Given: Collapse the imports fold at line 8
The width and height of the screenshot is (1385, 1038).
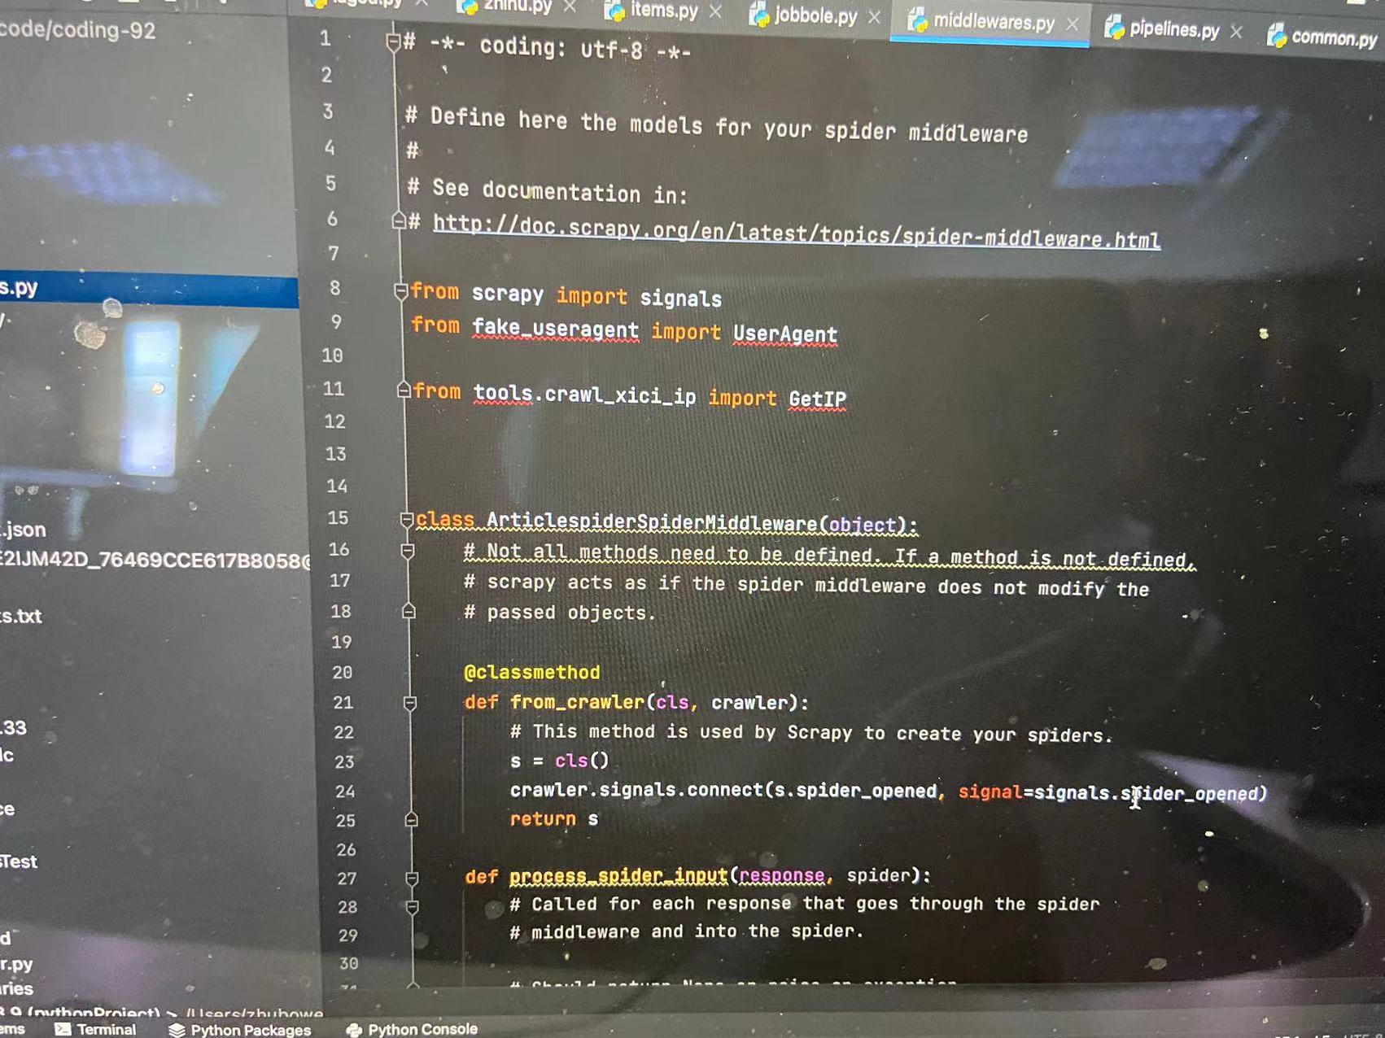Looking at the screenshot, I should point(400,290).
